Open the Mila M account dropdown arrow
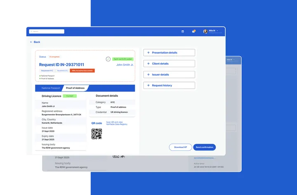Screen dimensions: 297x195 217,31
